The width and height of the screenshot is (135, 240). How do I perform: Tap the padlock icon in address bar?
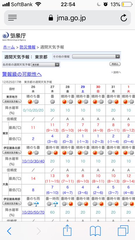[51, 18]
